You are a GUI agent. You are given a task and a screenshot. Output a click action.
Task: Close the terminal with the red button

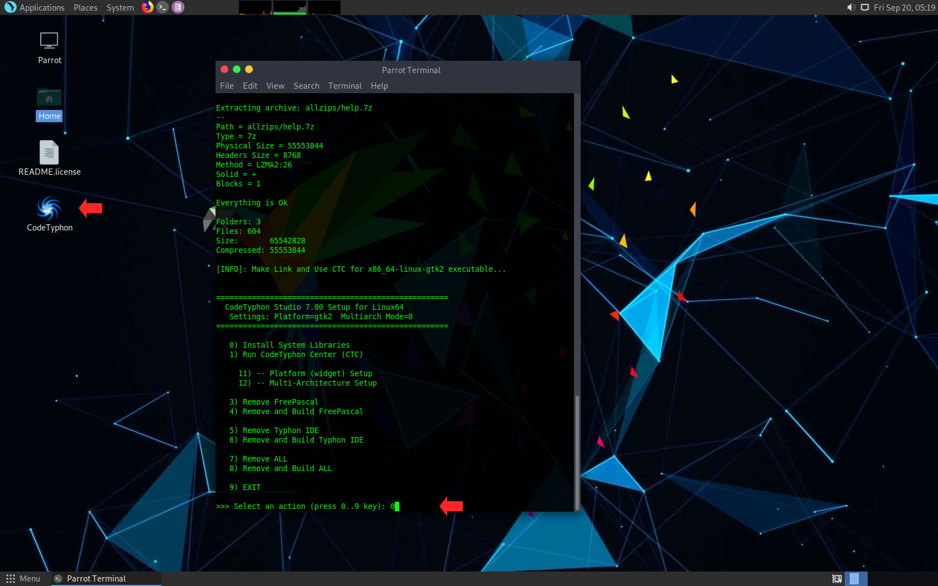pos(224,69)
